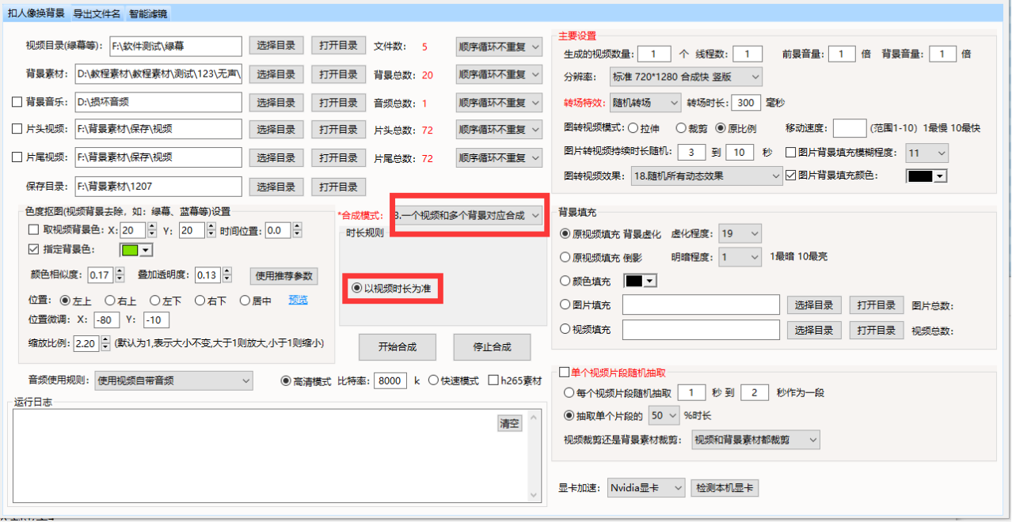Open the 明暗程度 dropdown
Image resolution: width=1012 pixels, height=522 pixels.
click(740, 257)
